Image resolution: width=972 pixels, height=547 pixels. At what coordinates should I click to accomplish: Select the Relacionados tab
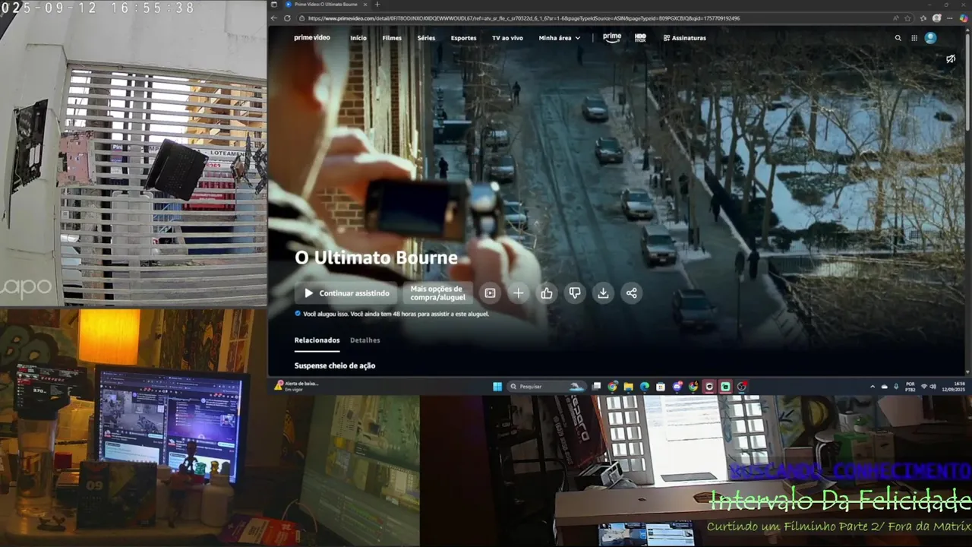pos(317,340)
